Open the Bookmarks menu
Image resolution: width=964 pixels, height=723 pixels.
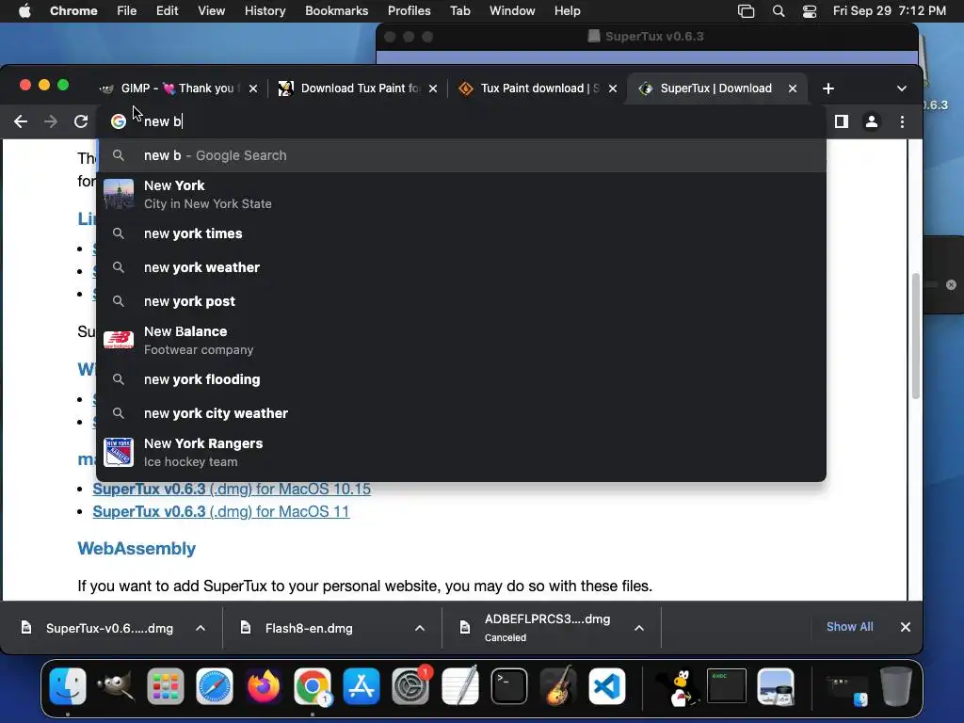(x=336, y=10)
